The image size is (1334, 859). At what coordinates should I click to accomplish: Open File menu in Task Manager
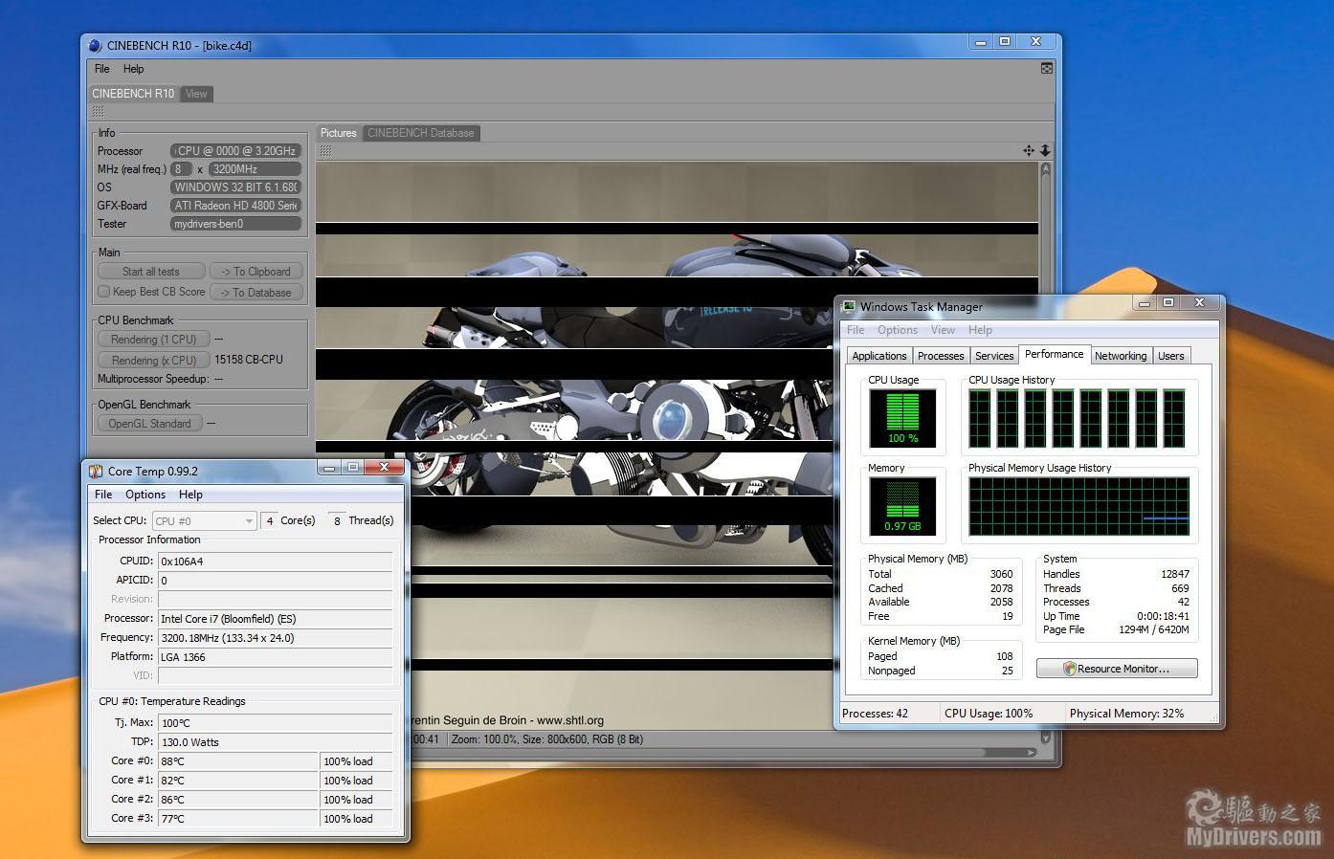(856, 330)
